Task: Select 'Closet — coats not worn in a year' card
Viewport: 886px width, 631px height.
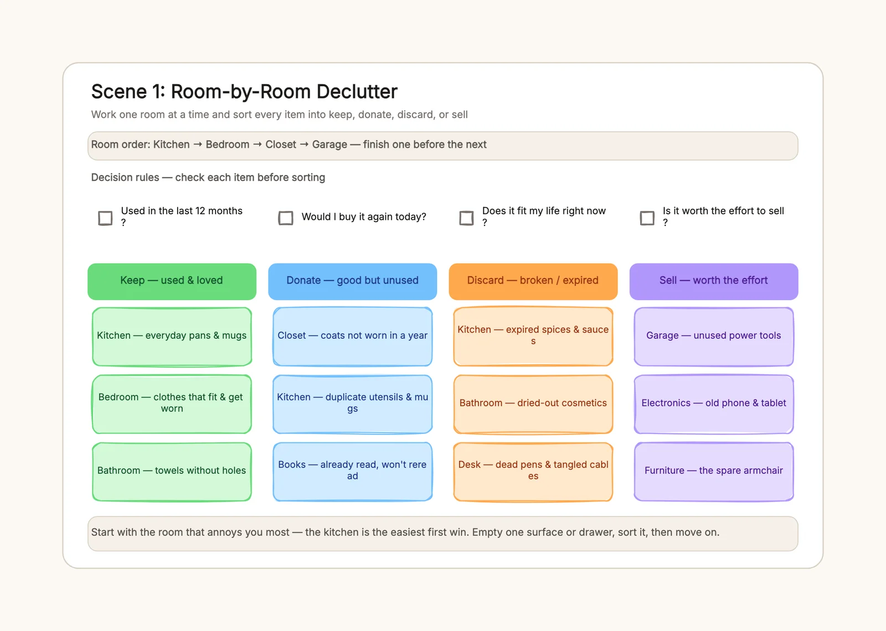Action: (x=352, y=337)
